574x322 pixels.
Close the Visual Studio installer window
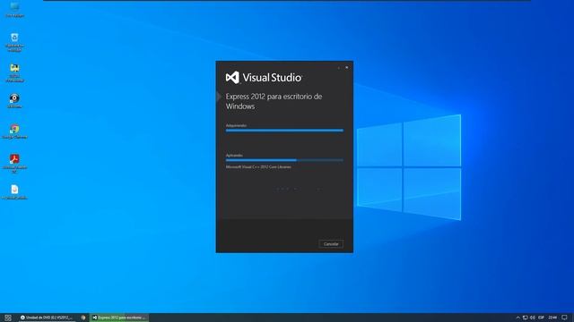[347, 68]
